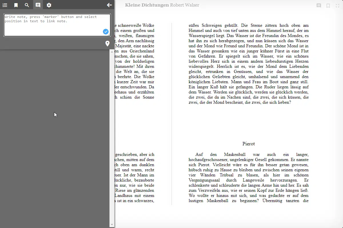Viewport: 343px width, 228px height.
Task: Click the 'Pierot' chapter heading
Action: tap(248, 144)
